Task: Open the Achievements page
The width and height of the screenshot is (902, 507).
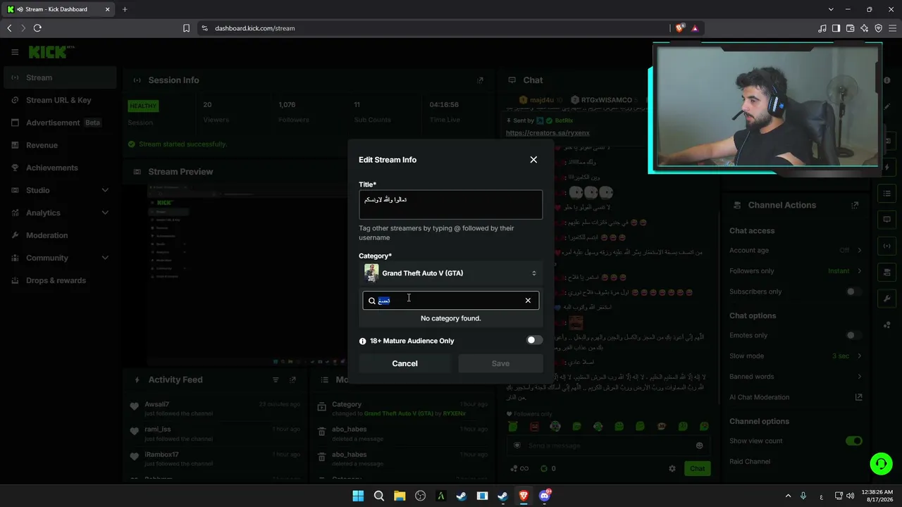Action: 60,168
